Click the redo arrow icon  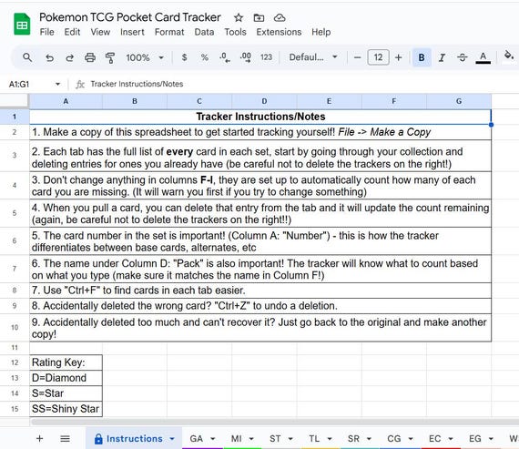pyautogui.click(x=69, y=57)
